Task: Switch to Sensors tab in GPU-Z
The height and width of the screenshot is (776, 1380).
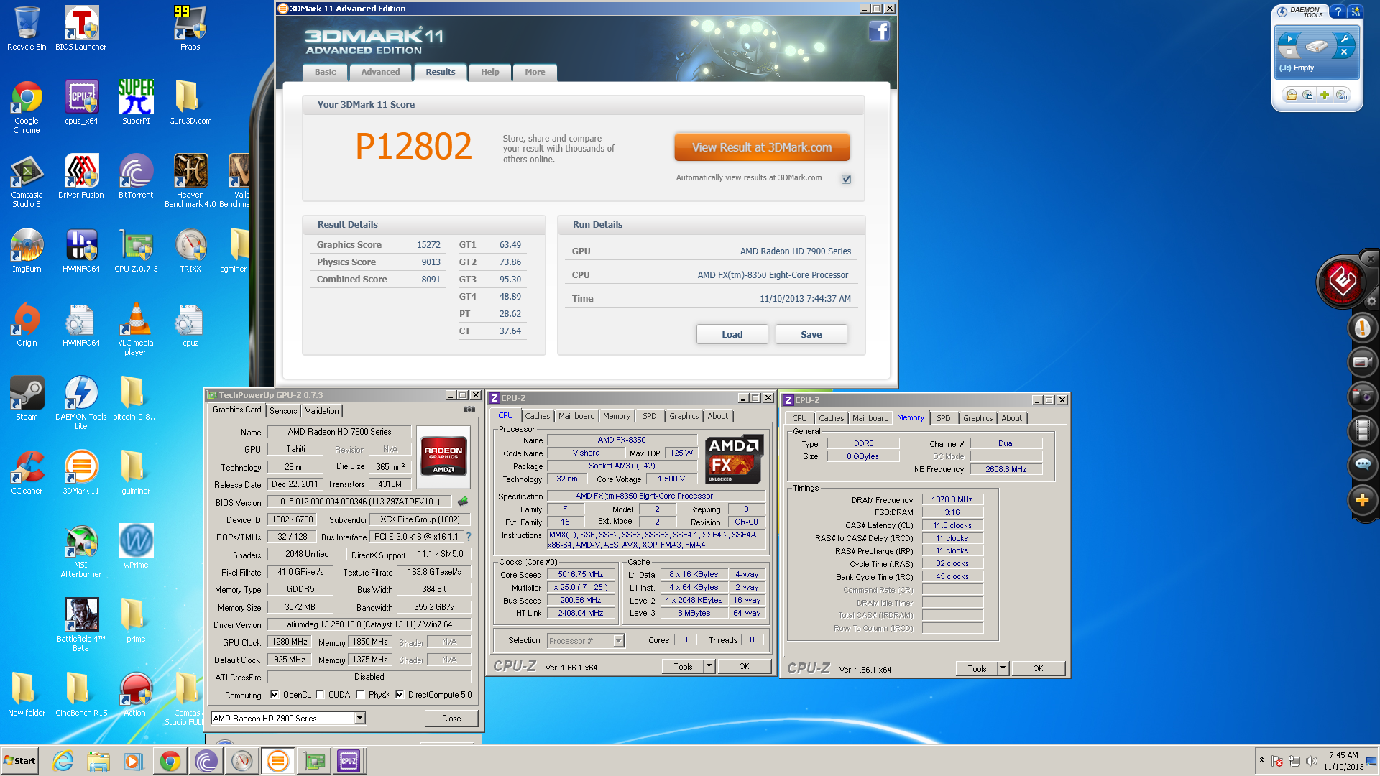Action: 283,411
